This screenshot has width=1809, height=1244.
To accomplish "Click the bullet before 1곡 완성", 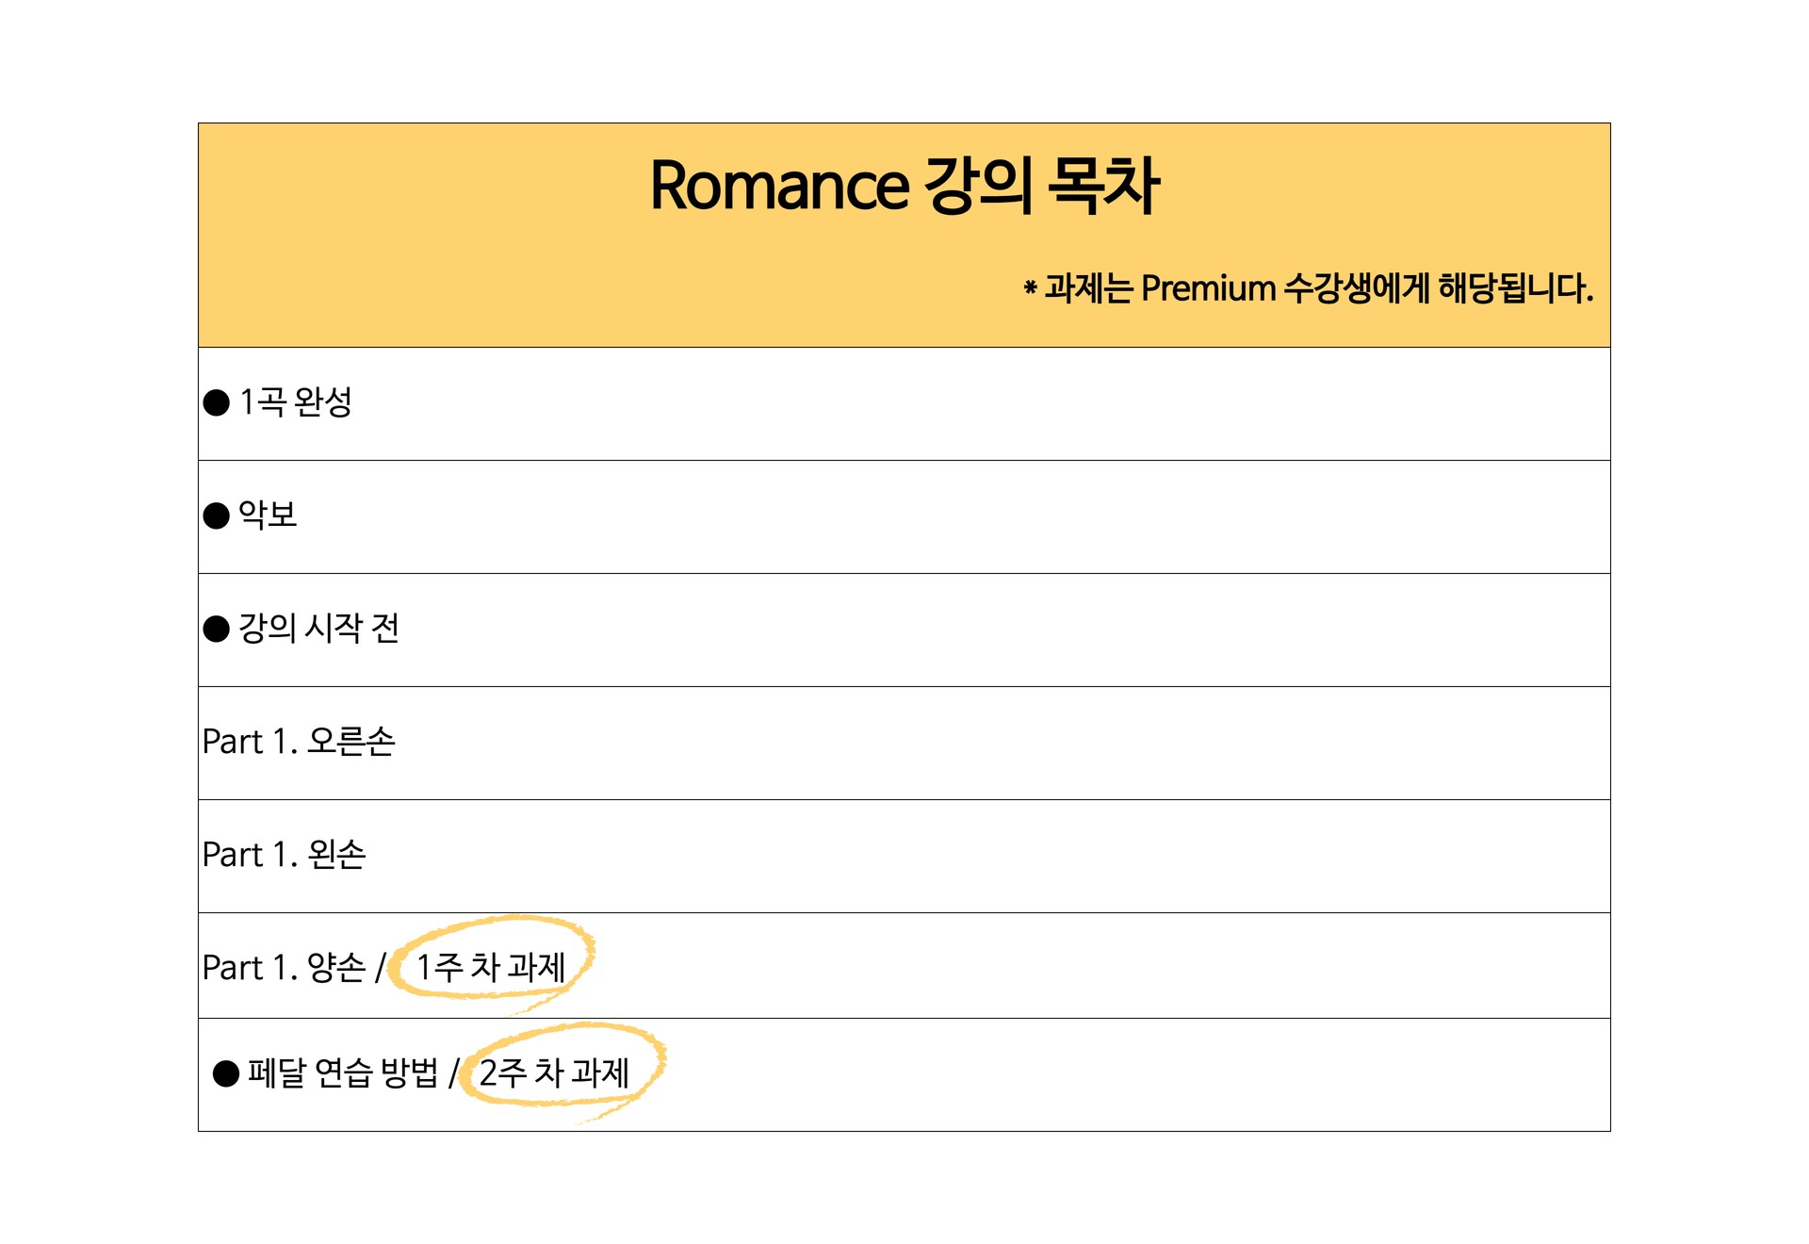I will (x=217, y=403).
